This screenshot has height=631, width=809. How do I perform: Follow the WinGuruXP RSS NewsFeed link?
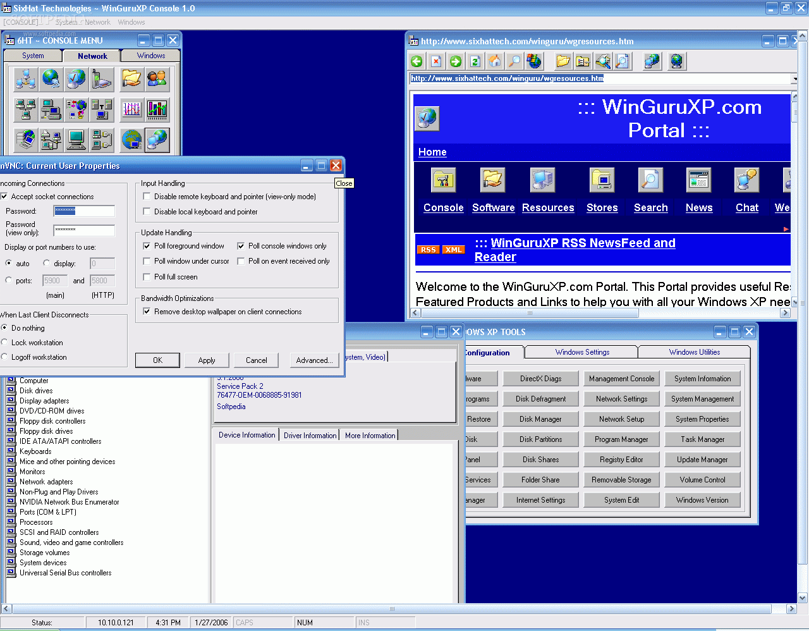pyautogui.click(x=575, y=250)
